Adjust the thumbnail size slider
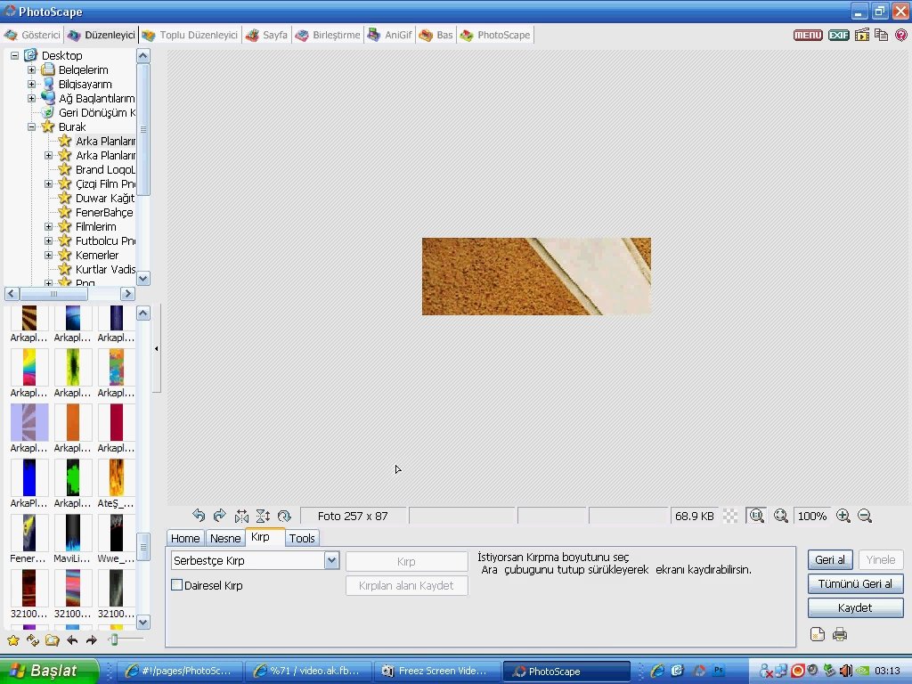This screenshot has width=912, height=684. 114,639
